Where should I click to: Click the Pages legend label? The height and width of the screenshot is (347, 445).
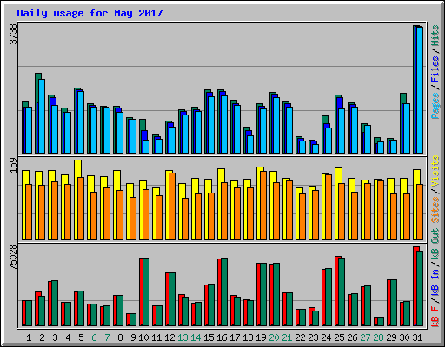coord(435,106)
